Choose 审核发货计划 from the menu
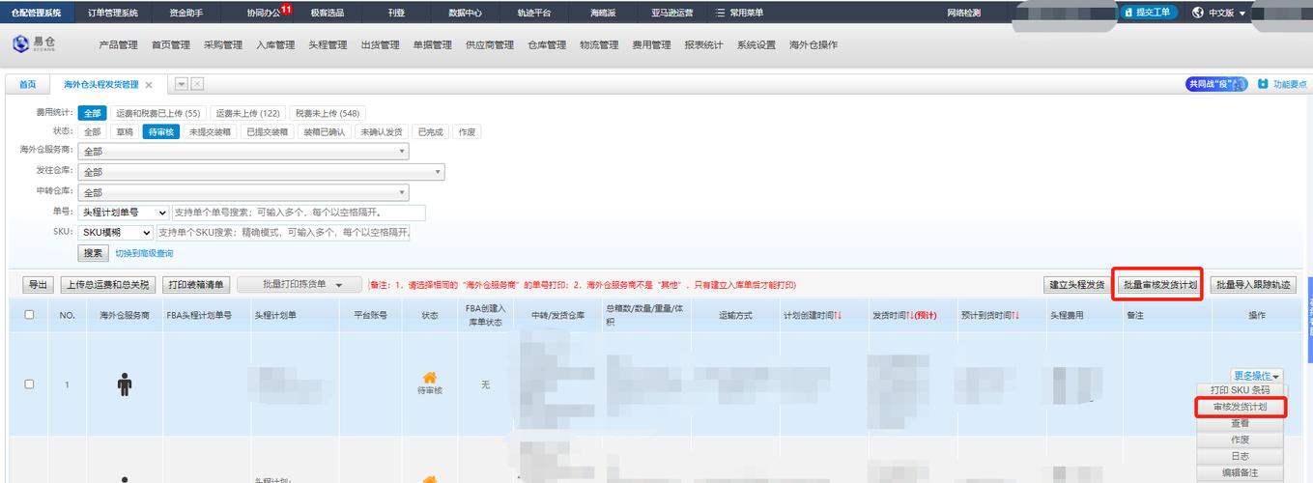The height and width of the screenshot is (483, 1313). (x=1240, y=407)
